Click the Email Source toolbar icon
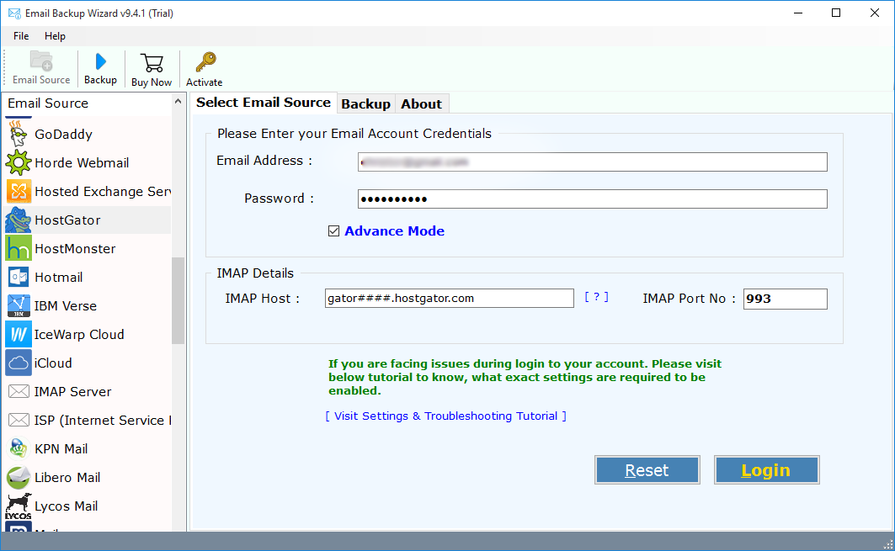 41,61
